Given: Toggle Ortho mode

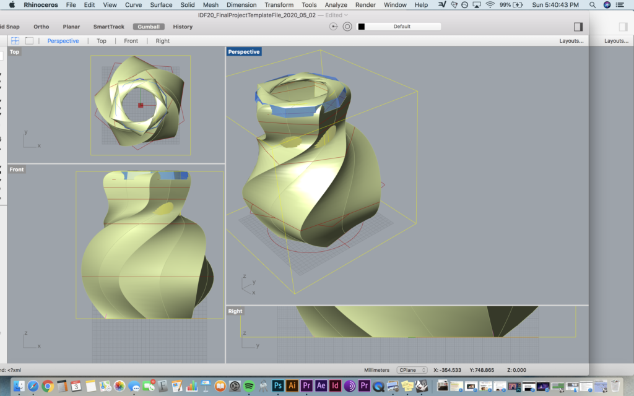Looking at the screenshot, I should point(41,27).
